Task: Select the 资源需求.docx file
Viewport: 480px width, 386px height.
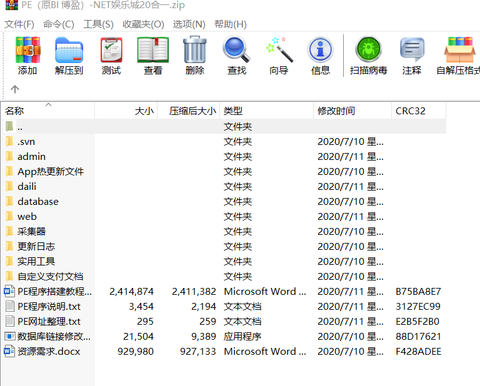Action: (x=49, y=352)
